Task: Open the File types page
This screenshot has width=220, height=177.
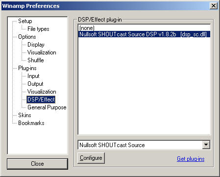Action: point(38,29)
